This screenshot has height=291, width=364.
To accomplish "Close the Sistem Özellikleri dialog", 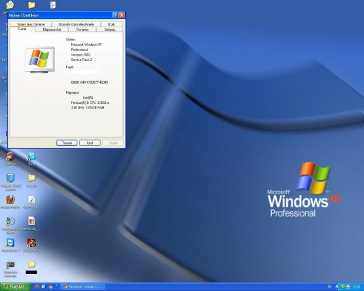I will click(122, 15).
